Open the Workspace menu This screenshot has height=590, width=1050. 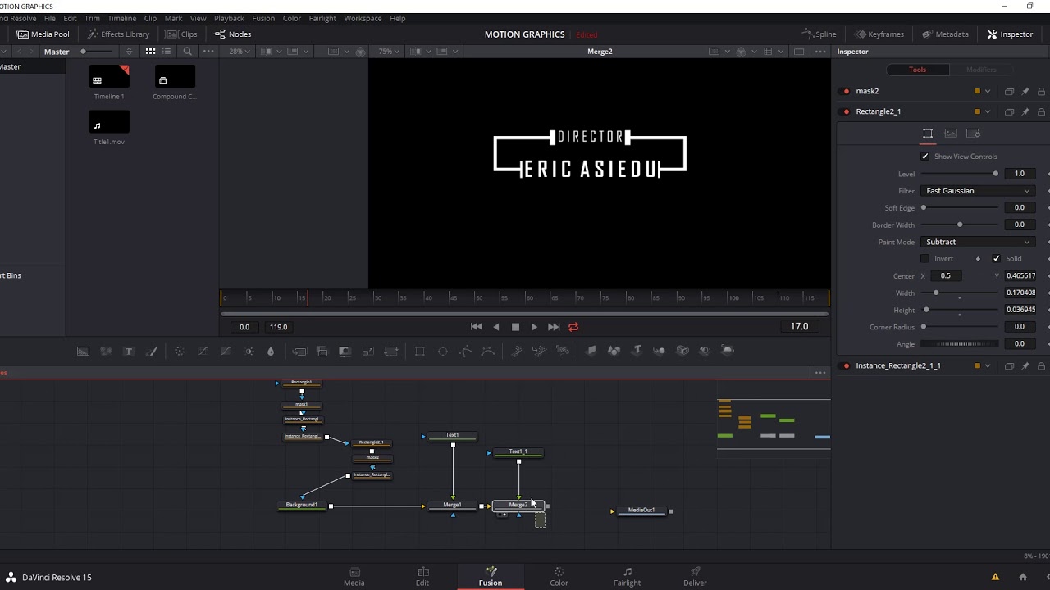click(x=363, y=18)
